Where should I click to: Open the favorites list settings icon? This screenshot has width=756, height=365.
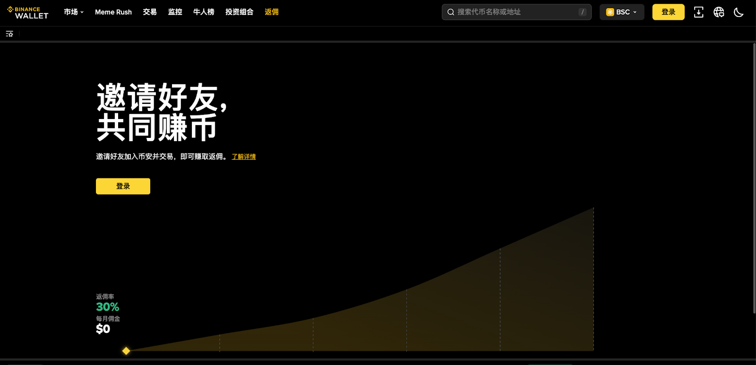pos(9,34)
